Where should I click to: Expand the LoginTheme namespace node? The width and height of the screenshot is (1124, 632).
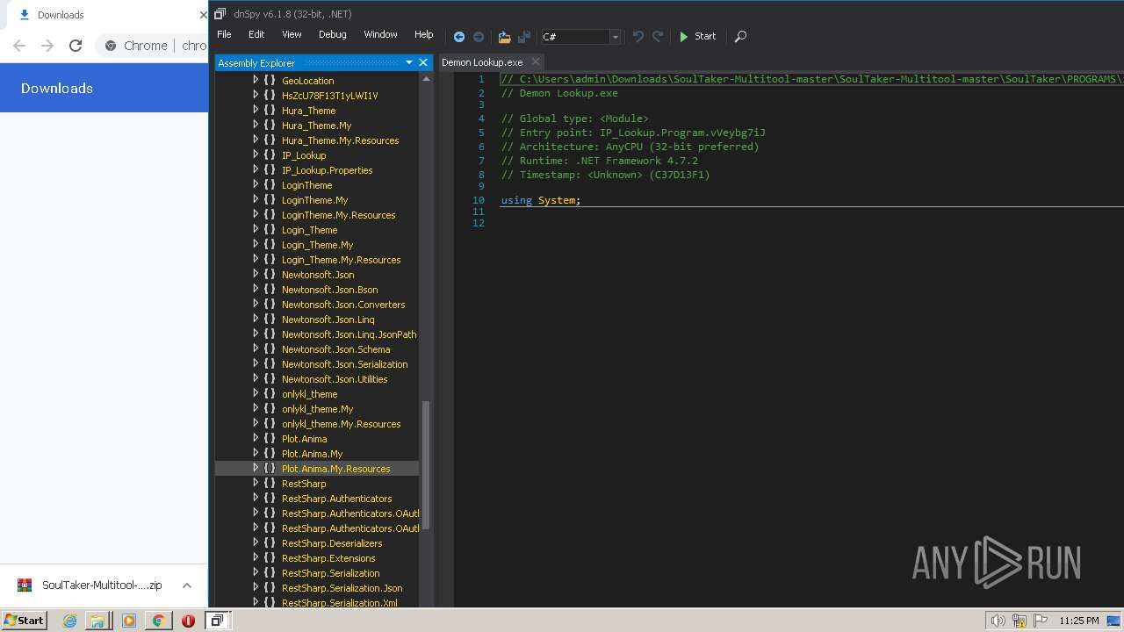click(256, 184)
